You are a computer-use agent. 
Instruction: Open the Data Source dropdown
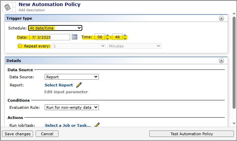(x=71, y=77)
